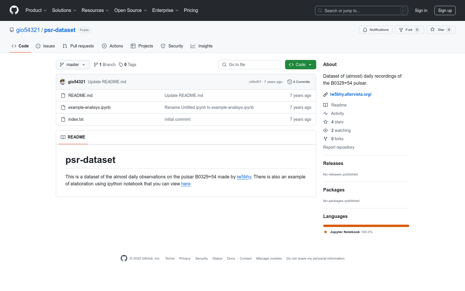Open the footer Privacy link
Image resolution: width=465 pixels, height=291 pixels.
[x=185, y=258]
